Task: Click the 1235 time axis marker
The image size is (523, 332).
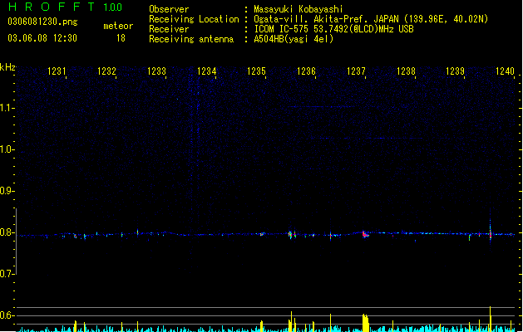Action: (256, 71)
